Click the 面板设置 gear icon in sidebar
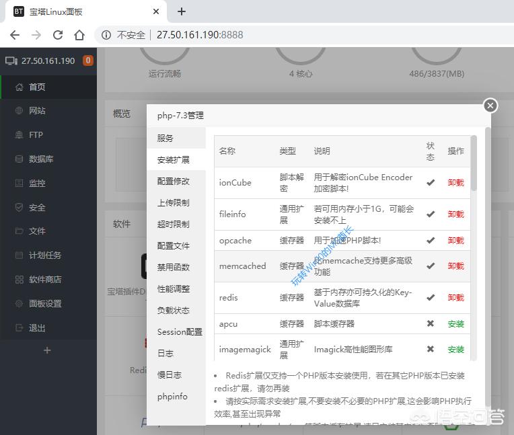 pyautogui.click(x=20, y=304)
